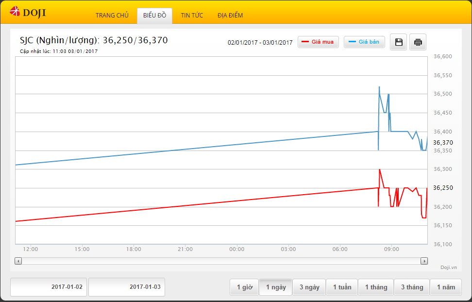Click the 12:00 time axis label
472x302 pixels.
[x=31, y=249]
